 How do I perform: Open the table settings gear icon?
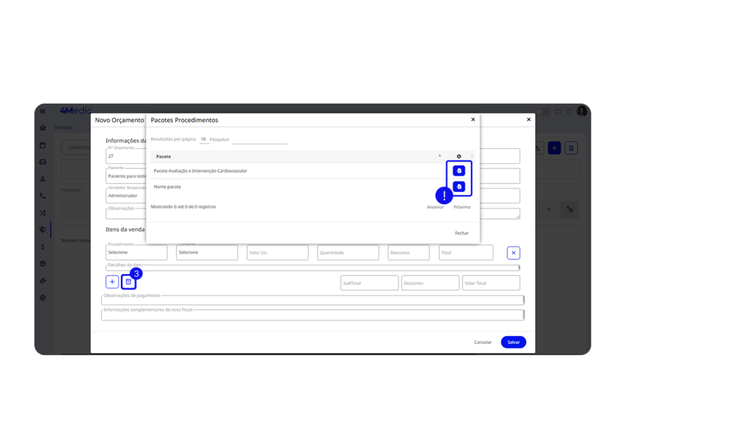click(x=459, y=156)
